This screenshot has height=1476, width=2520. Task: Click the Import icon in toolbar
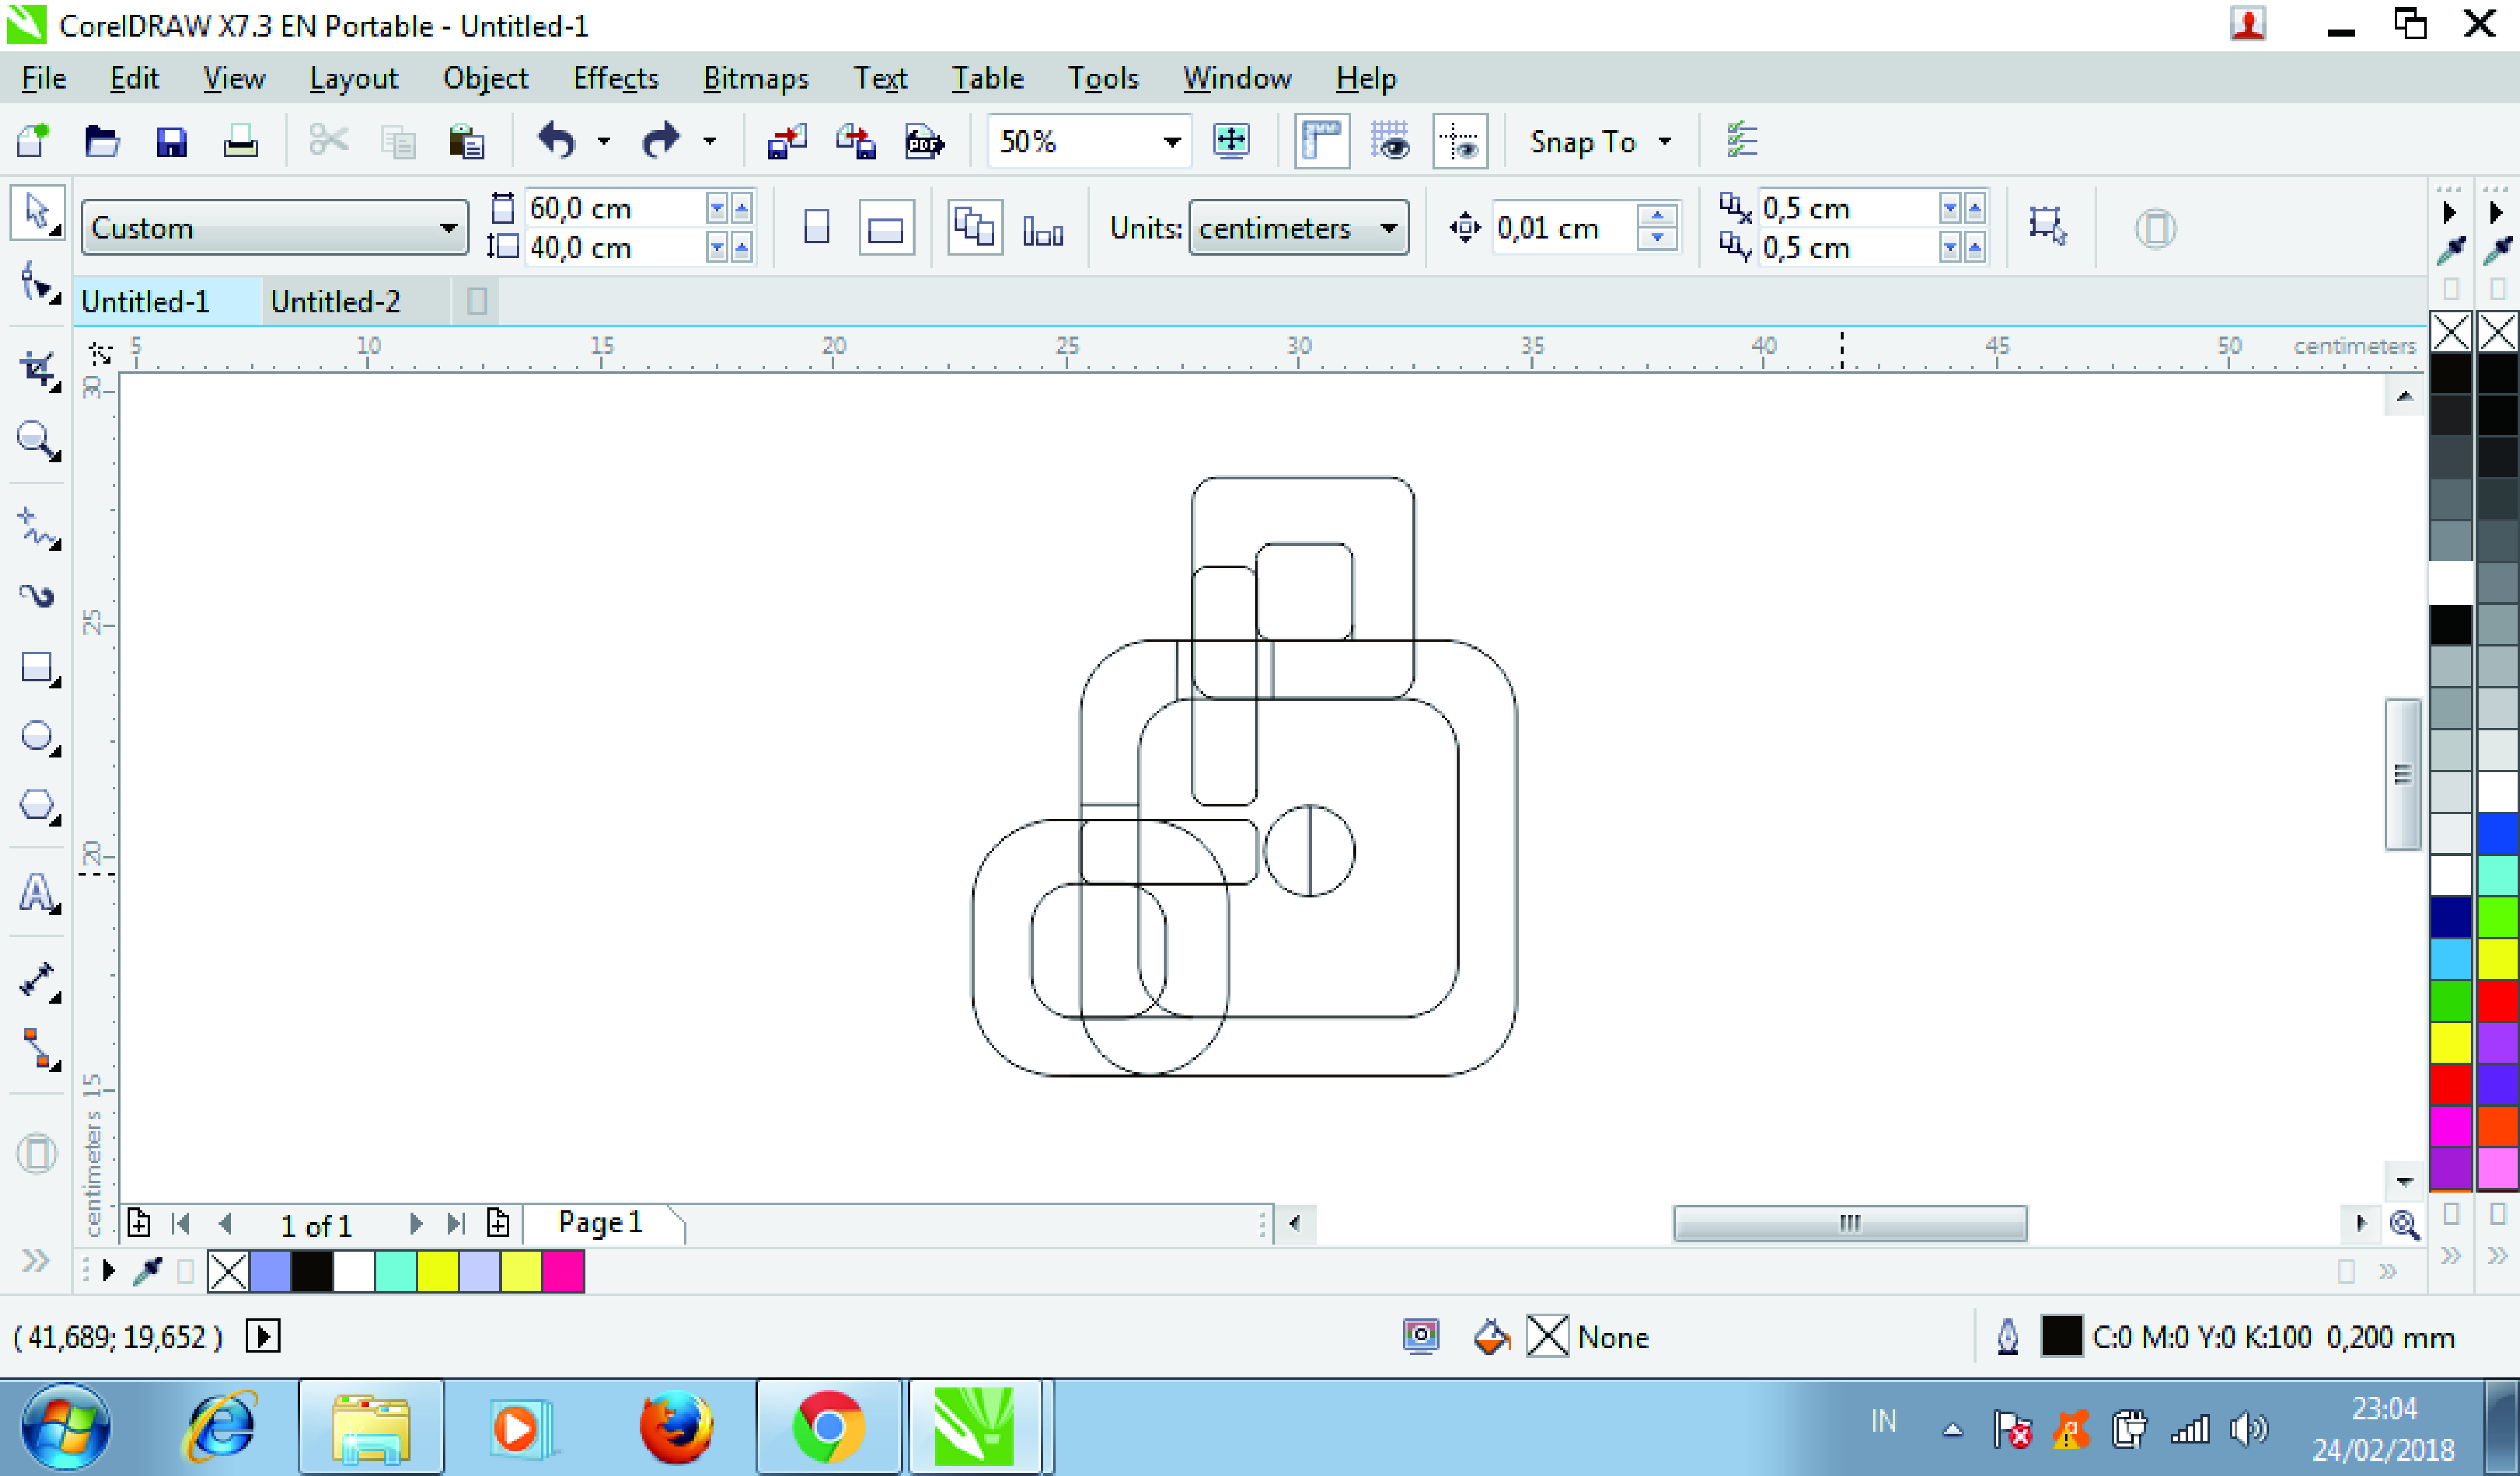pyautogui.click(x=786, y=142)
